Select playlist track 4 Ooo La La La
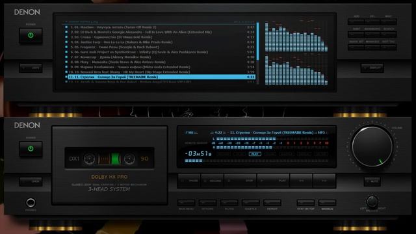Viewport: 416px width, 234px height. [x=159, y=42]
